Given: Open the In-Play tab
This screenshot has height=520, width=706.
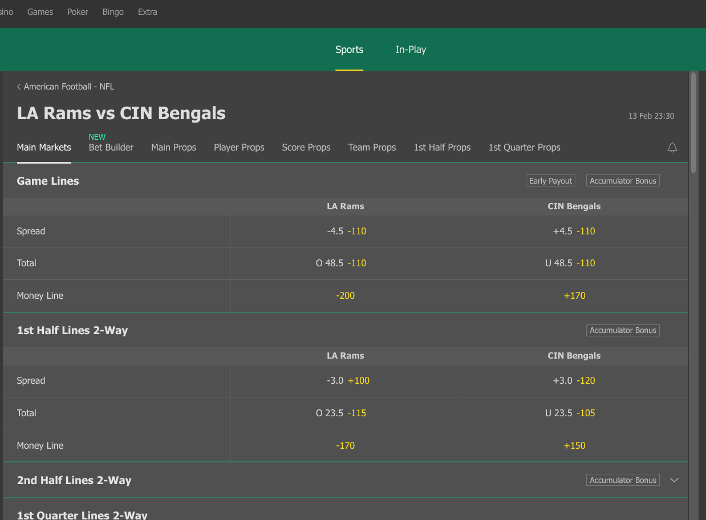Looking at the screenshot, I should [411, 50].
